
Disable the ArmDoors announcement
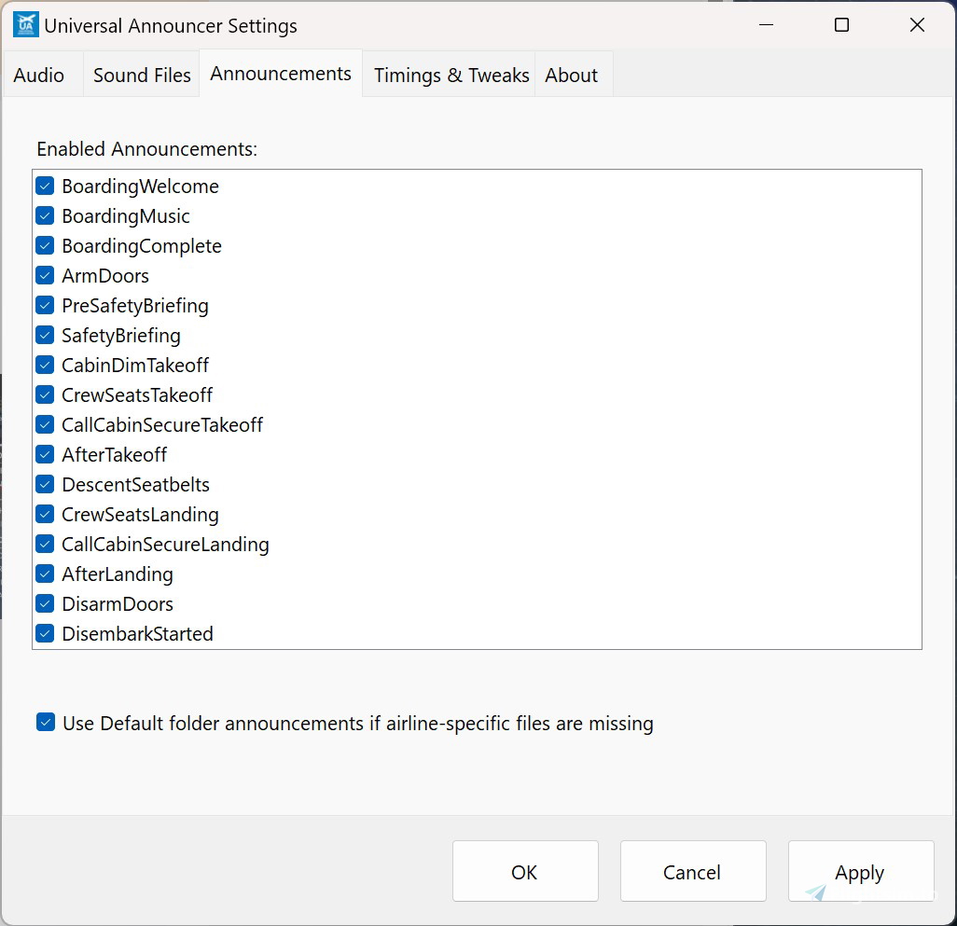click(45, 275)
